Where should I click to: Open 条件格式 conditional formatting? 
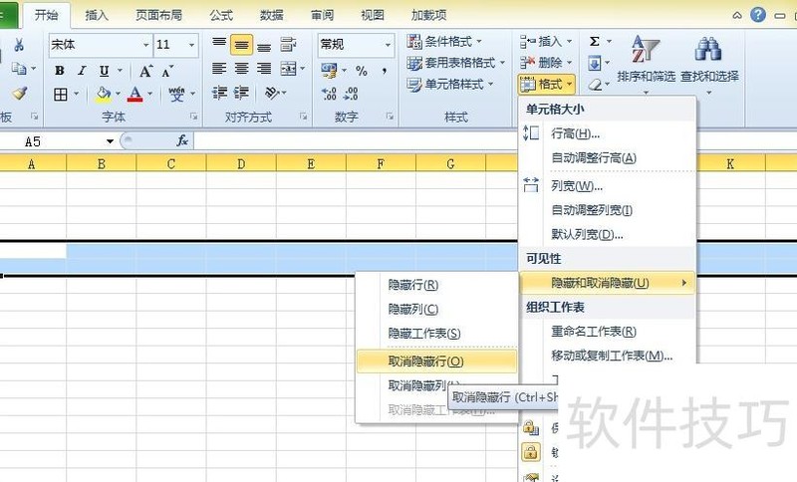[x=444, y=41]
